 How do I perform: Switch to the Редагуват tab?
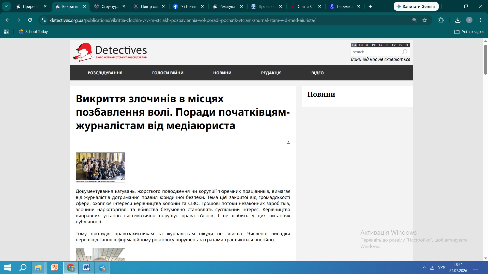point(228,6)
